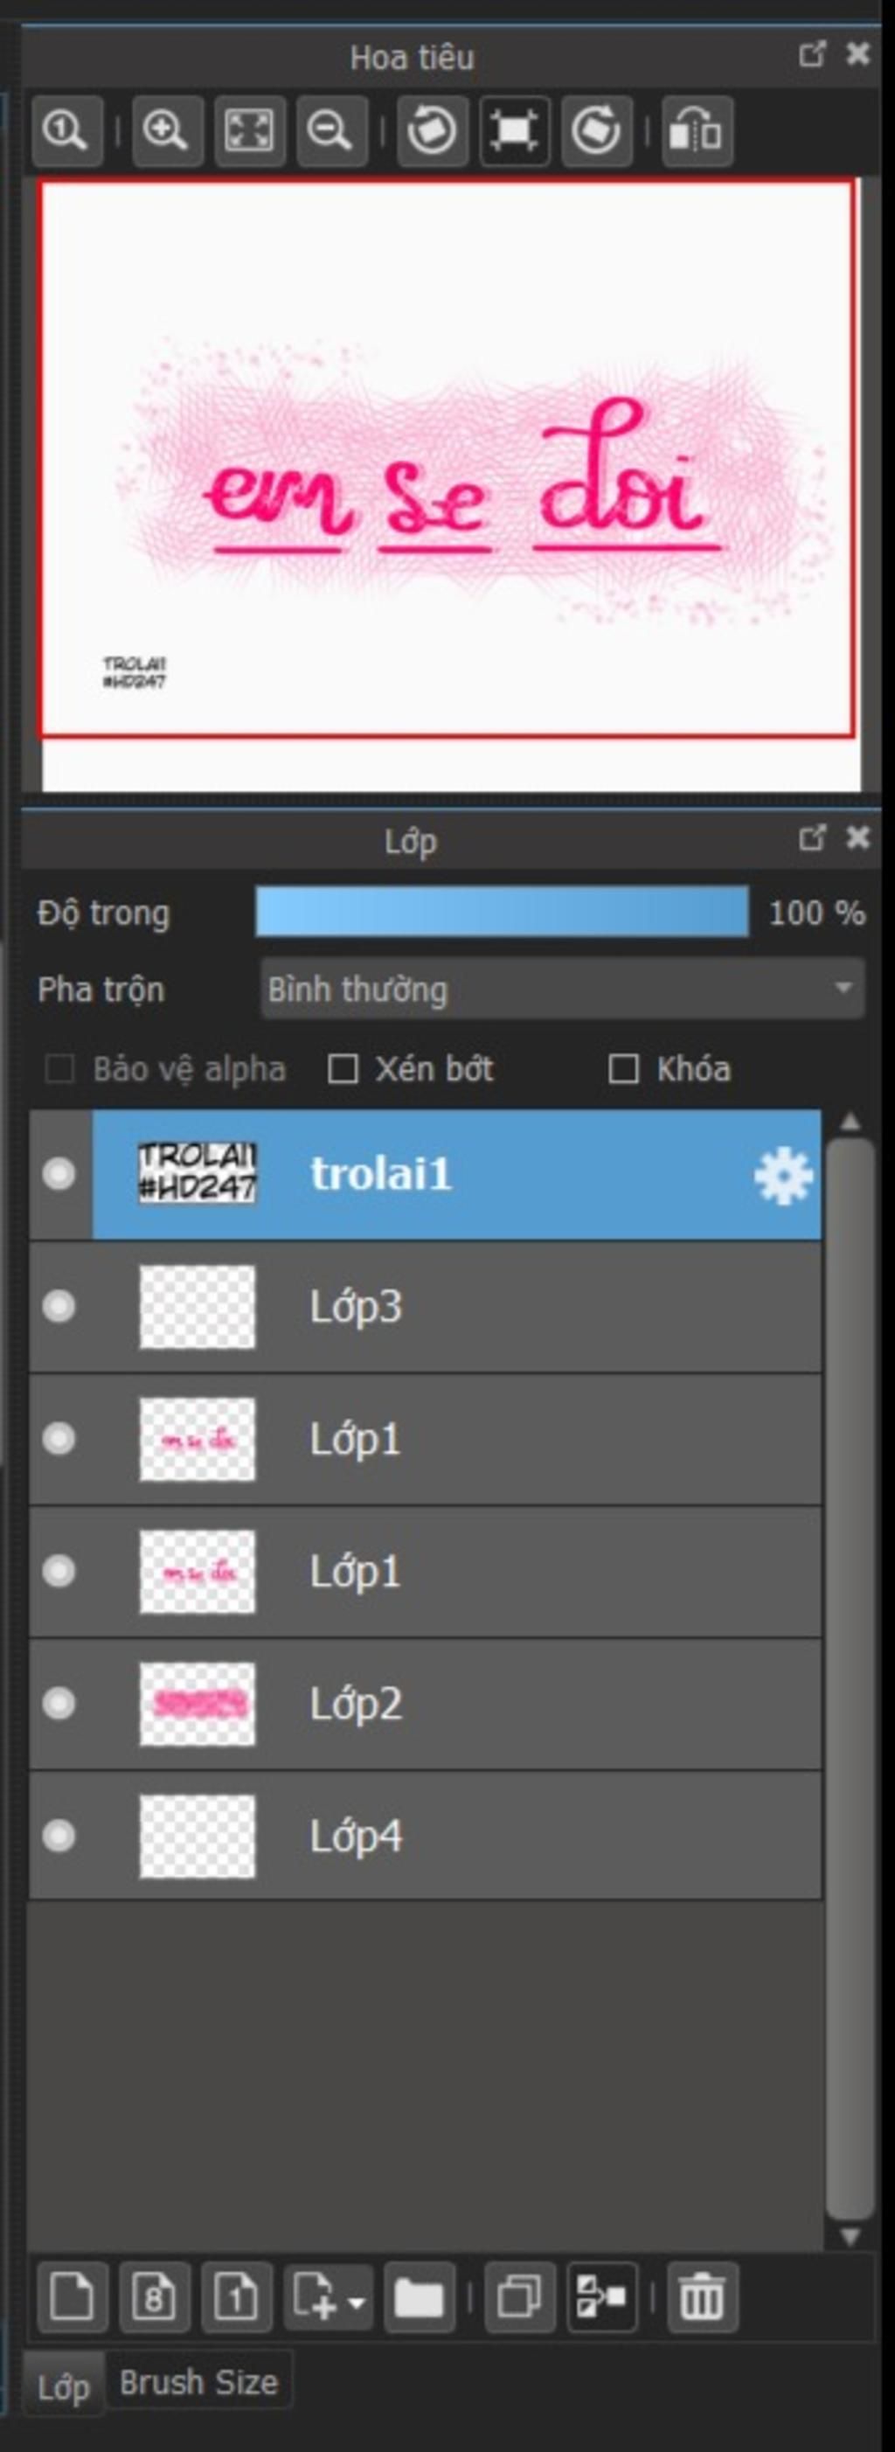This screenshot has width=895, height=2452.
Task: Click the zoom in magnifier icon
Action: (x=167, y=130)
